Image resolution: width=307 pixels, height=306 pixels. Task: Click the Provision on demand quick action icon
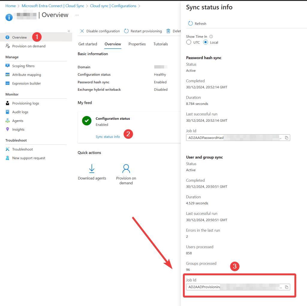click(x=126, y=169)
